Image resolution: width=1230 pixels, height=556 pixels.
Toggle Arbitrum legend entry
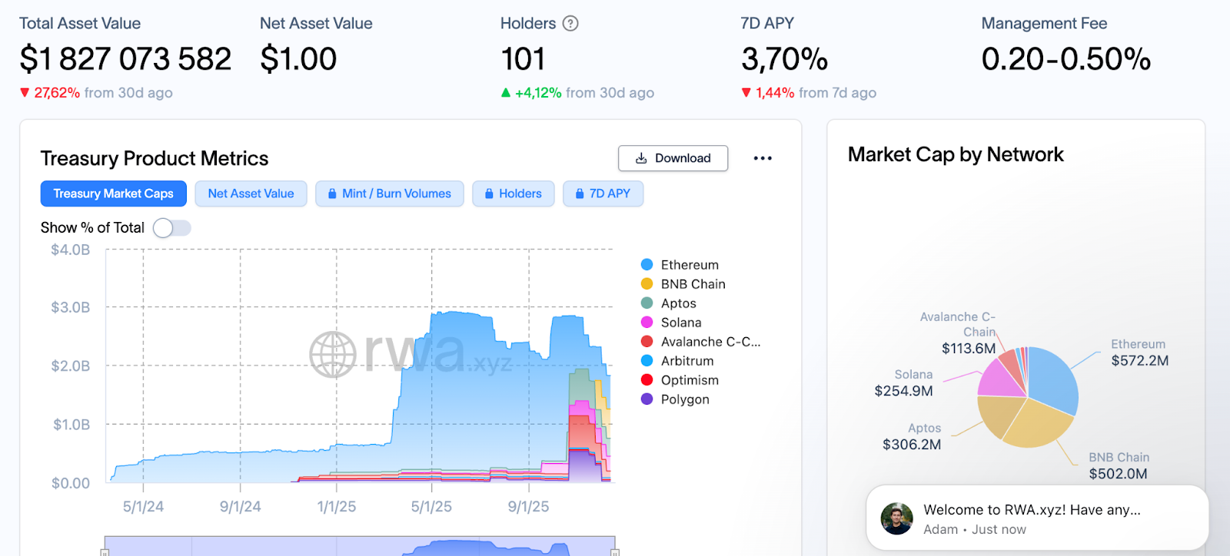(676, 361)
